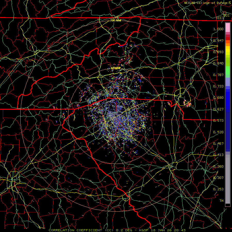Image resolution: width=232 pixels, height=232 pixels.
Task: Pick the pink top color bar segment
Action: tap(228, 28)
